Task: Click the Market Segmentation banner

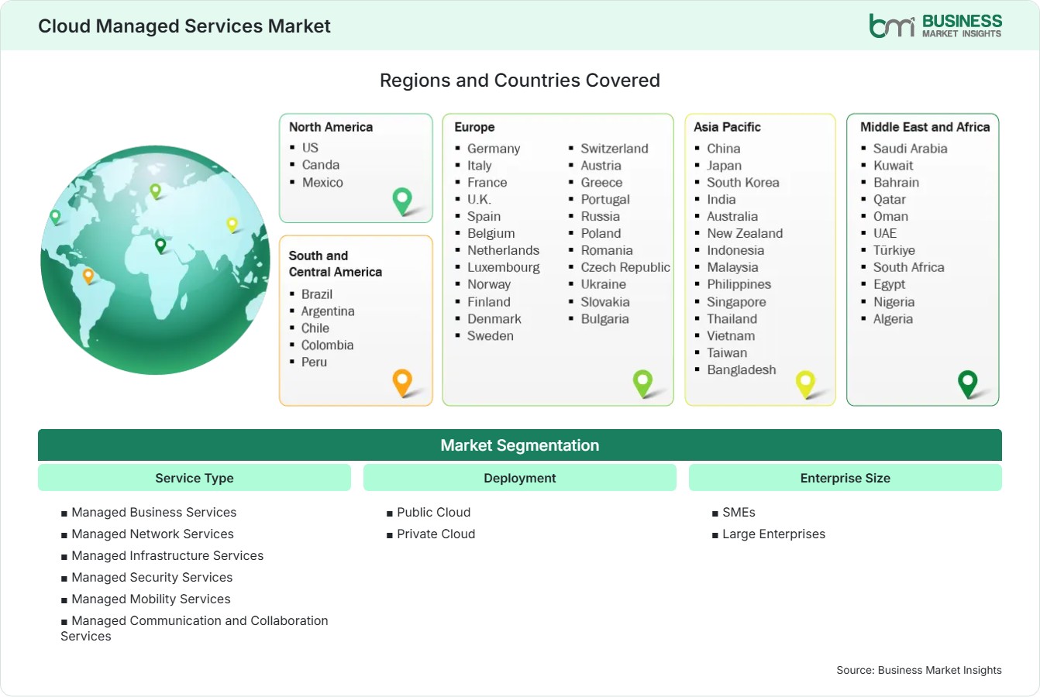Action: (520, 445)
